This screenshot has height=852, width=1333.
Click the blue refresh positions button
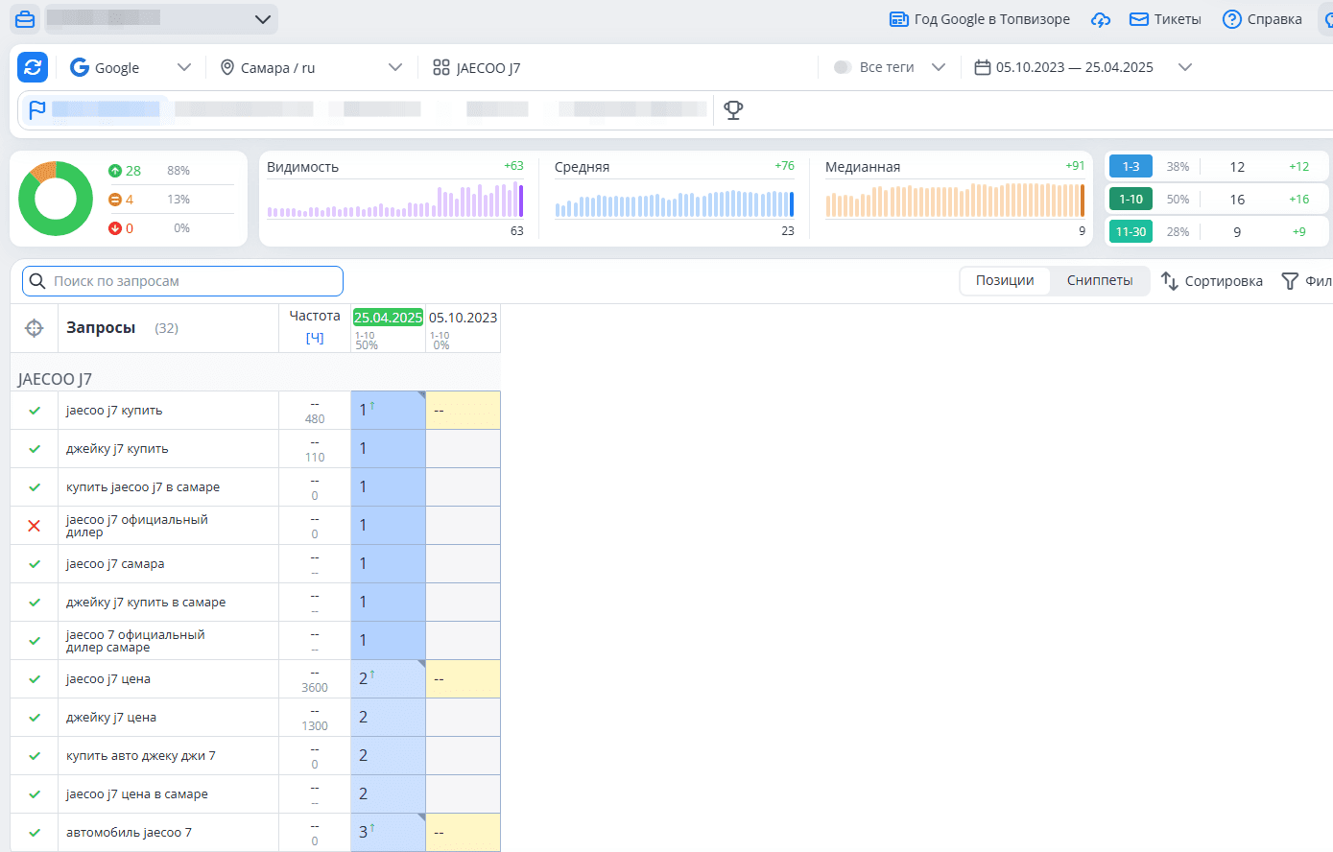coord(33,67)
